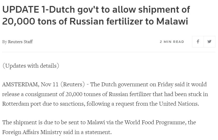Viewport: 218px width, 140px height.
Task: Click "20,000 tons" in the headline
Action: (25, 21)
